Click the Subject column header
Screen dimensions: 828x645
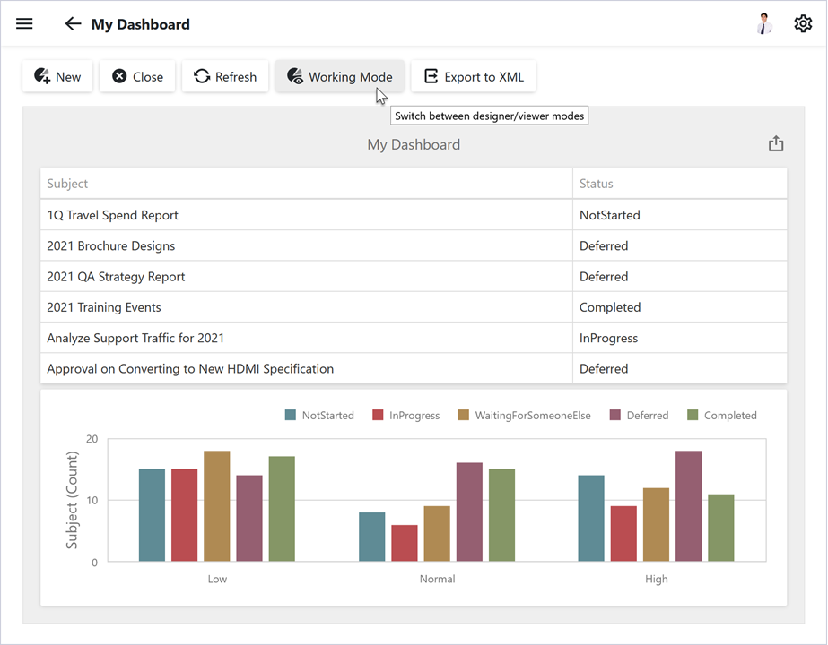click(306, 184)
